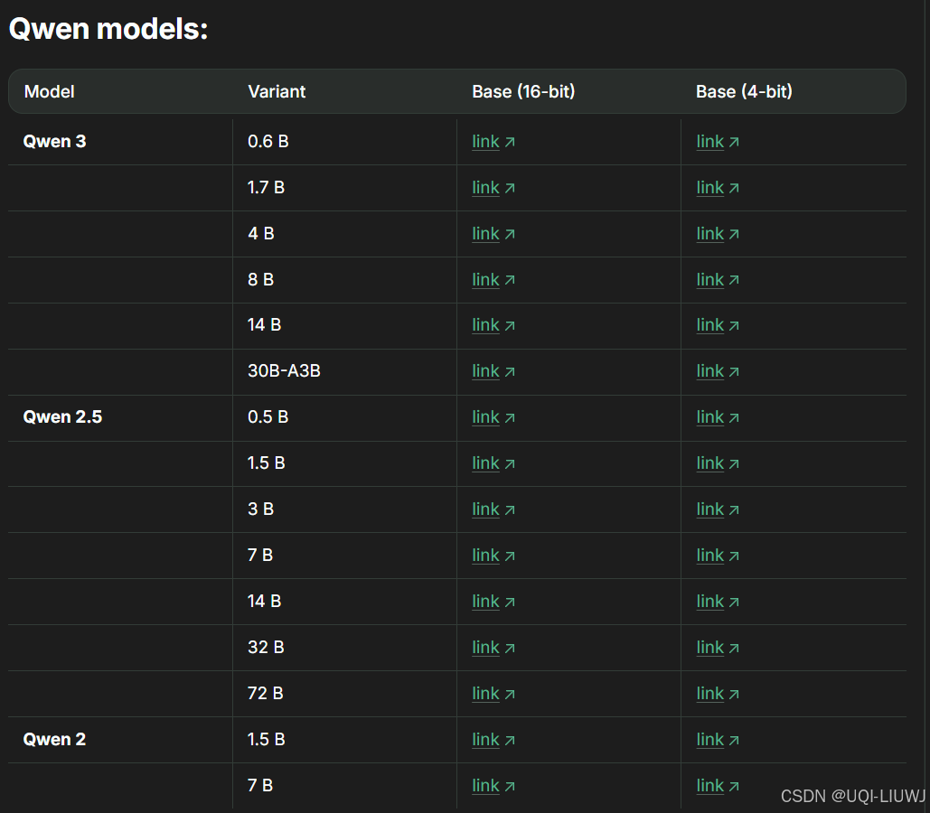
Task: Open Qwen 3 14 B 4-bit link
Action: (717, 325)
